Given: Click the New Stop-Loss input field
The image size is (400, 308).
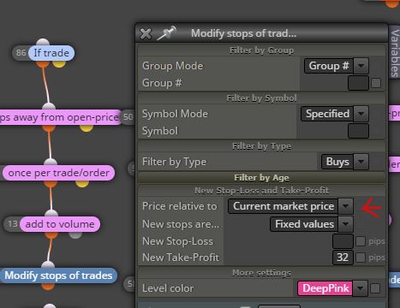Looking at the screenshot, I should point(343,241).
